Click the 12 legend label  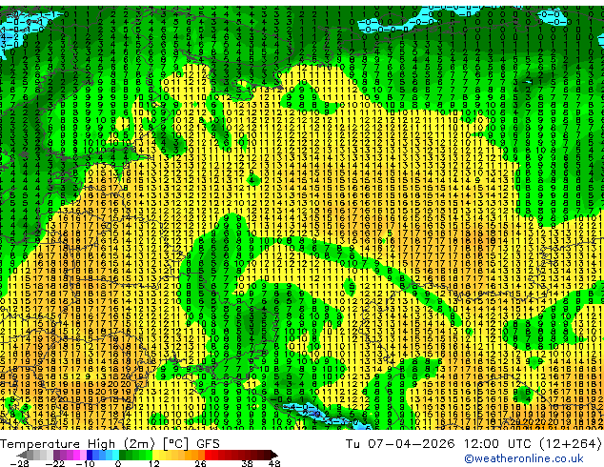click(x=154, y=463)
